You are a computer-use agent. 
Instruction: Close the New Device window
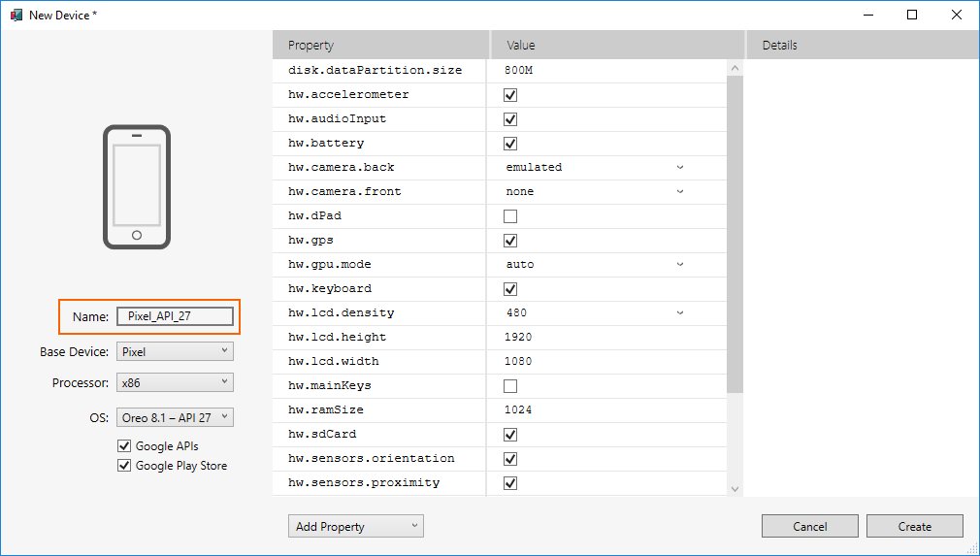pyautogui.click(x=957, y=15)
